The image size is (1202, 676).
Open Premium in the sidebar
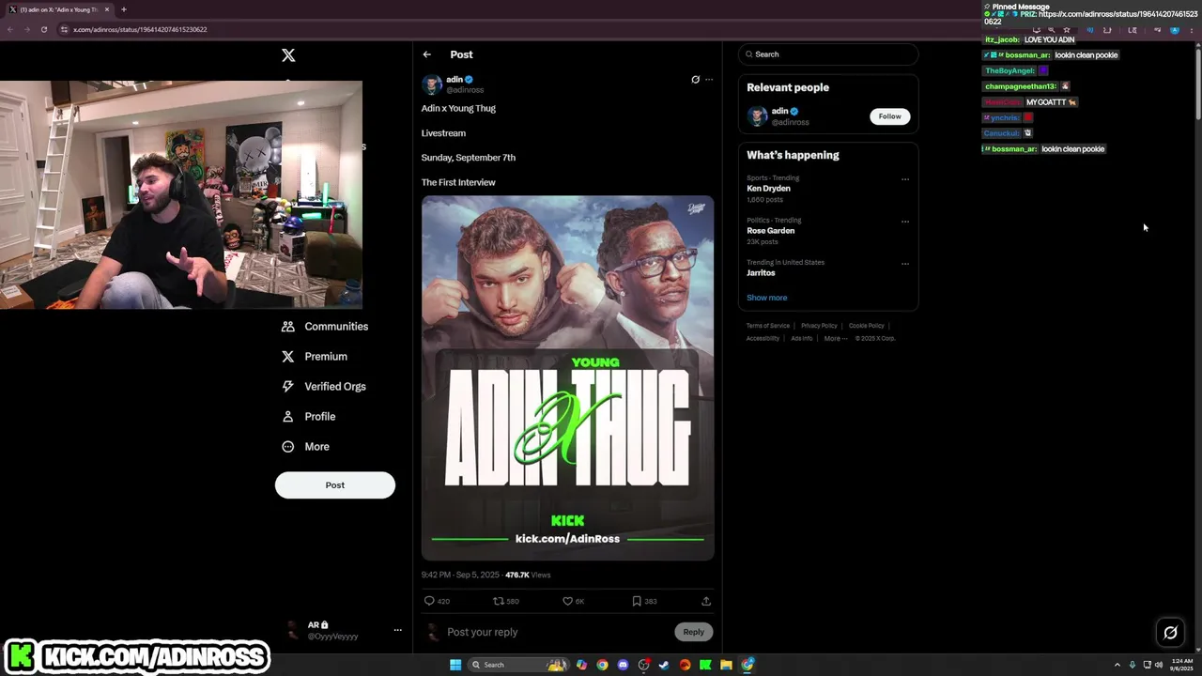315,357
